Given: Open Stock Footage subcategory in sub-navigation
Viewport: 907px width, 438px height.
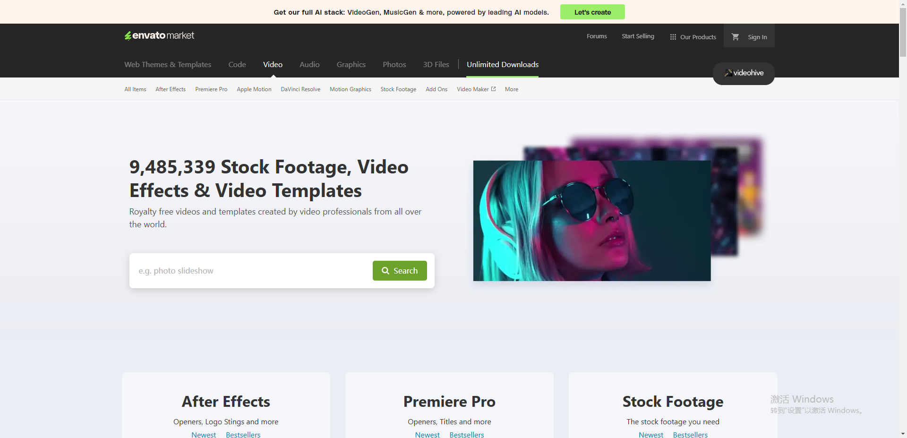Looking at the screenshot, I should (398, 89).
